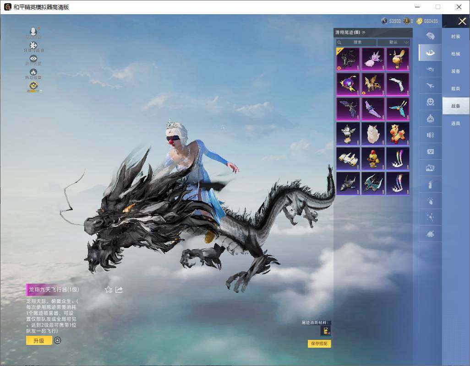
Task: Select the equipped black dragon trail thumbnail
Action: tap(348, 59)
